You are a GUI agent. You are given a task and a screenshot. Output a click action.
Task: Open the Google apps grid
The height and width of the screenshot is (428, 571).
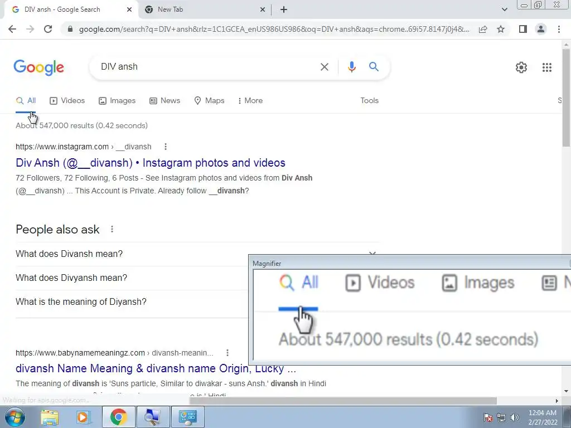pyautogui.click(x=546, y=67)
